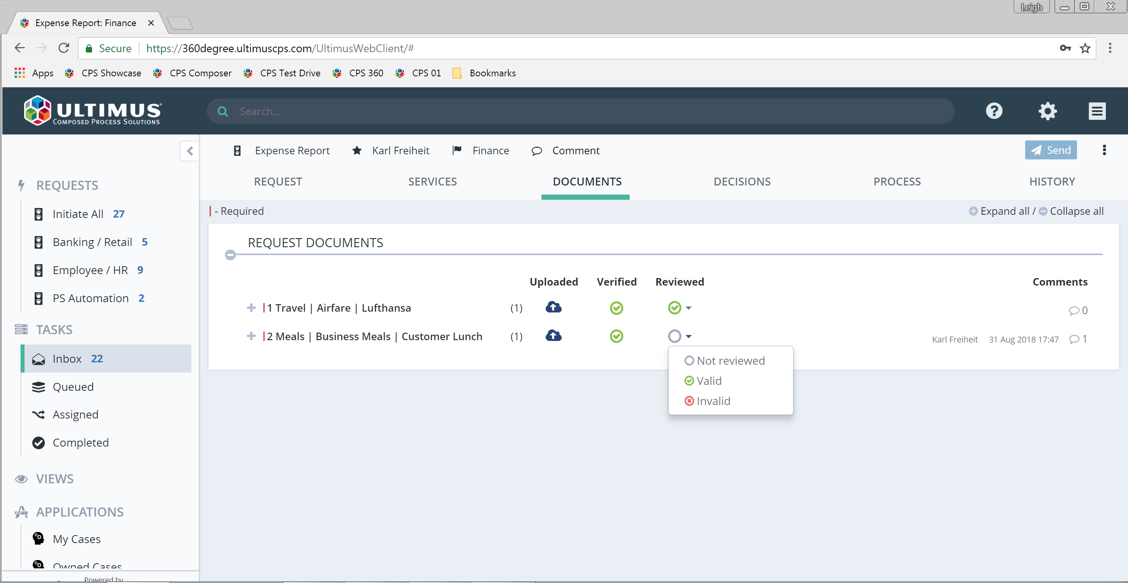The width and height of the screenshot is (1128, 583).
Task: Open My Cases application
Action: 77,539
